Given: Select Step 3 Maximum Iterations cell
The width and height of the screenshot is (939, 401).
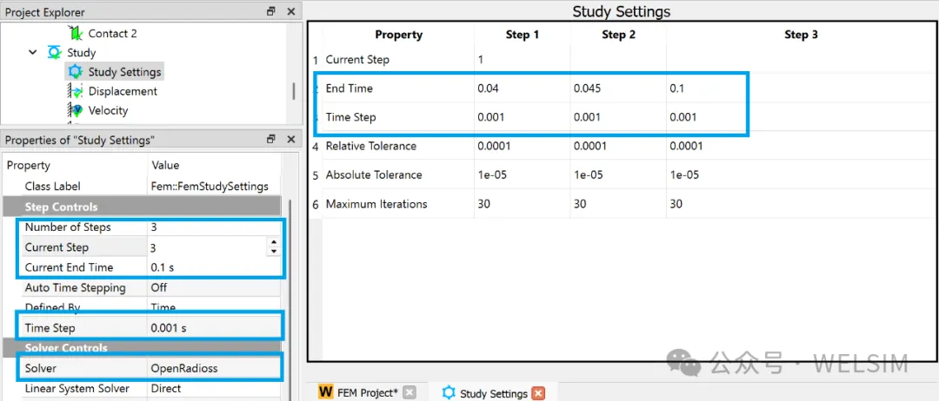Looking at the screenshot, I should point(802,204).
